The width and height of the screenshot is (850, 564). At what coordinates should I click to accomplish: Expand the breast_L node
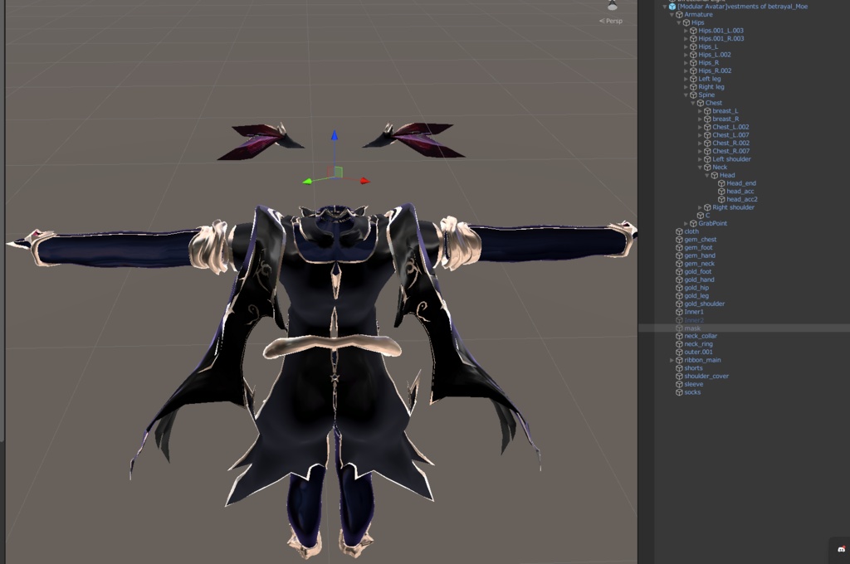point(700,111)
